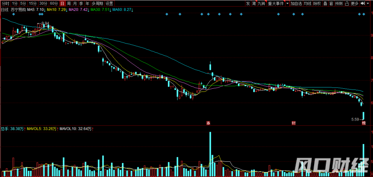Click the 加自选 add-to-watchlist button
Screen dimensions: 373x177
pyautogui.click(x=296, y=3)
